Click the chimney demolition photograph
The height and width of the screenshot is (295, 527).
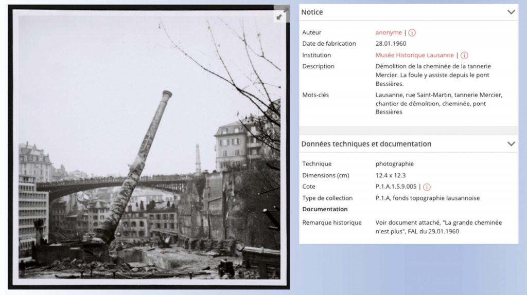149,149
